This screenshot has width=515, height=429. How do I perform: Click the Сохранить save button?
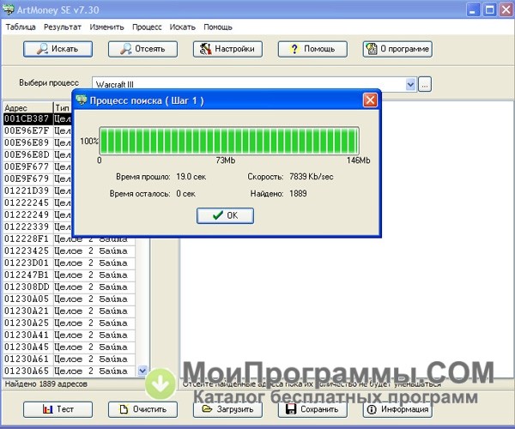tap(312, 409)
